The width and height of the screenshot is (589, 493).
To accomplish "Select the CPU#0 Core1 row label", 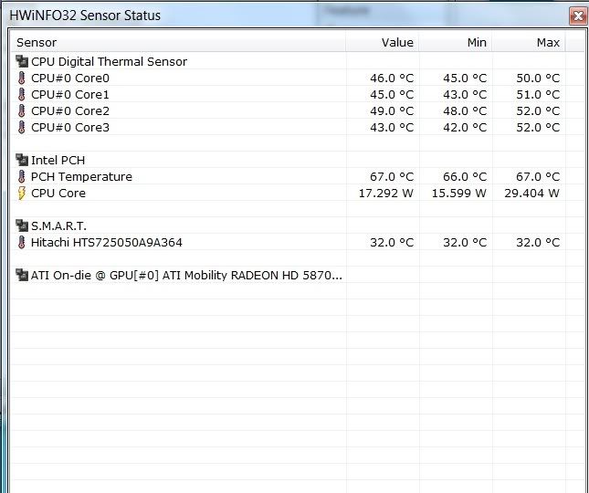I will tap(70, 95).
